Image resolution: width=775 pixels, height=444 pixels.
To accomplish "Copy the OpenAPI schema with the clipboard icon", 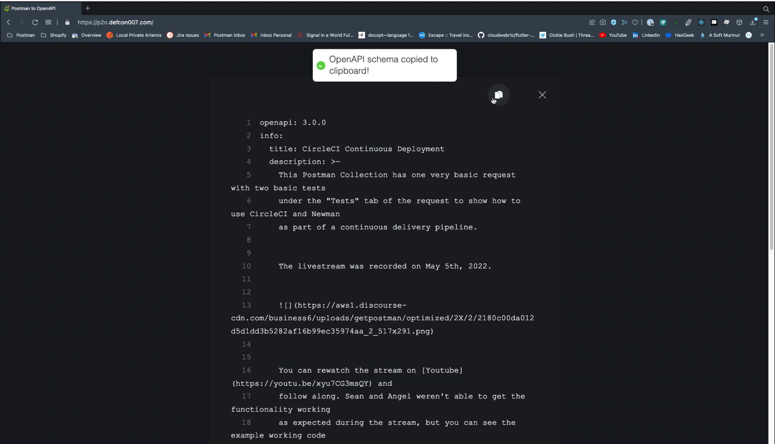I will 499,95.
